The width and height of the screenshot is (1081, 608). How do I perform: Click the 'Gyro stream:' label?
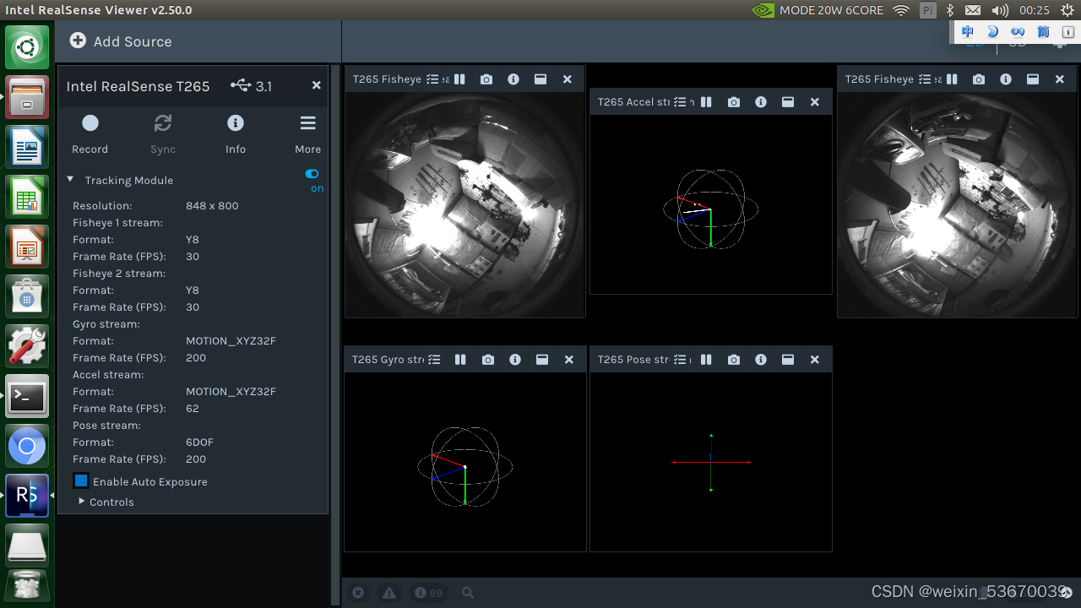[106, 323]
